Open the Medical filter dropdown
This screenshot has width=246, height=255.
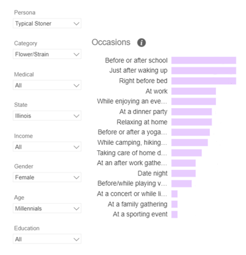click(x=47, y=85)
